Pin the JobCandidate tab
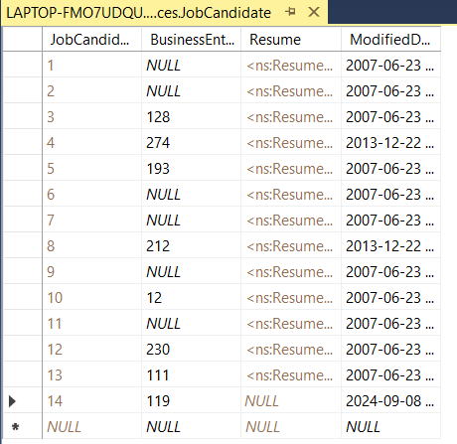The image size is (457, 444). (x=290, y=12)
